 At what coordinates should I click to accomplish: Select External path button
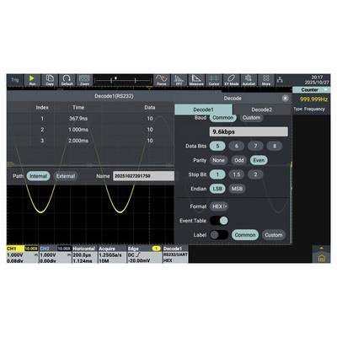[x=66, y=176]
